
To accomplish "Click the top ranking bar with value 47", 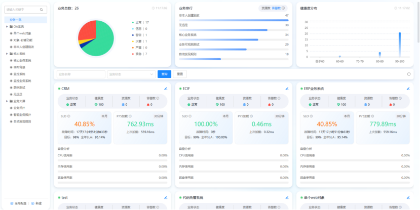I will pyautogui.click(x=234, y=20).
